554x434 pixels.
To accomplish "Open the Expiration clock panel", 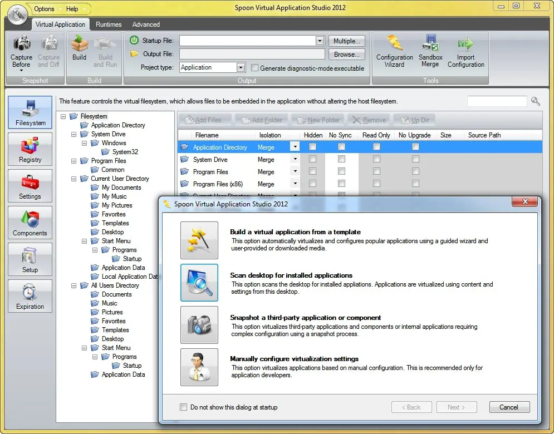I will (x=30, y=296).
